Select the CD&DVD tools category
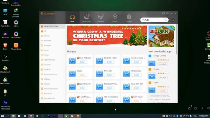The width and height of the screenshot is (210, 118). [52, 60]
